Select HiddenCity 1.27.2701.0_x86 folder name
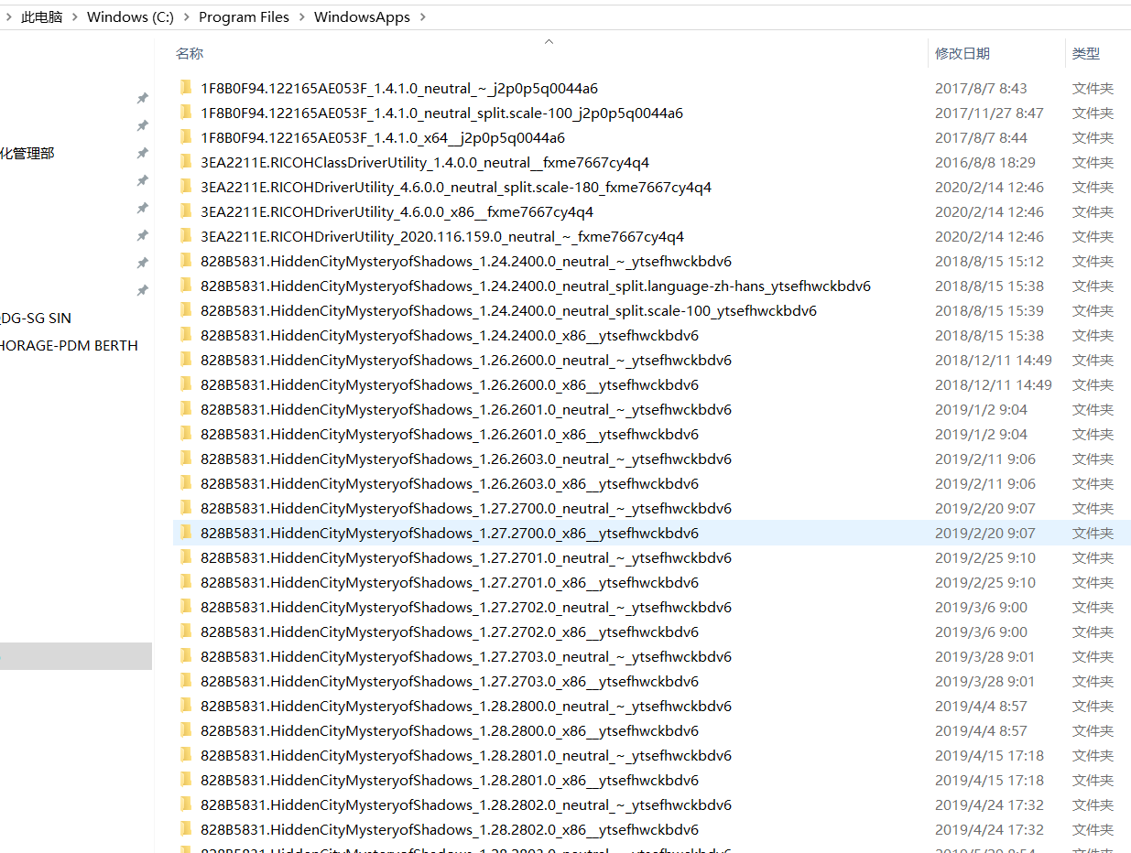Screen dimensions: 1131x853 [450, 583]
